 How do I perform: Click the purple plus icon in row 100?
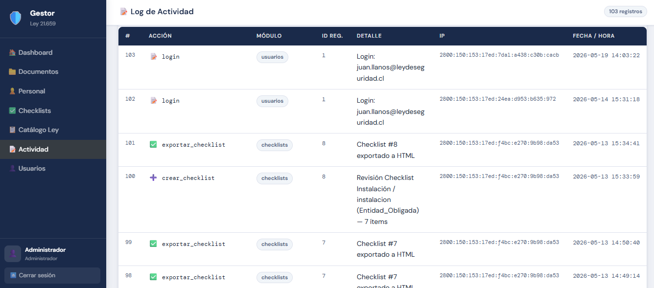153,178
